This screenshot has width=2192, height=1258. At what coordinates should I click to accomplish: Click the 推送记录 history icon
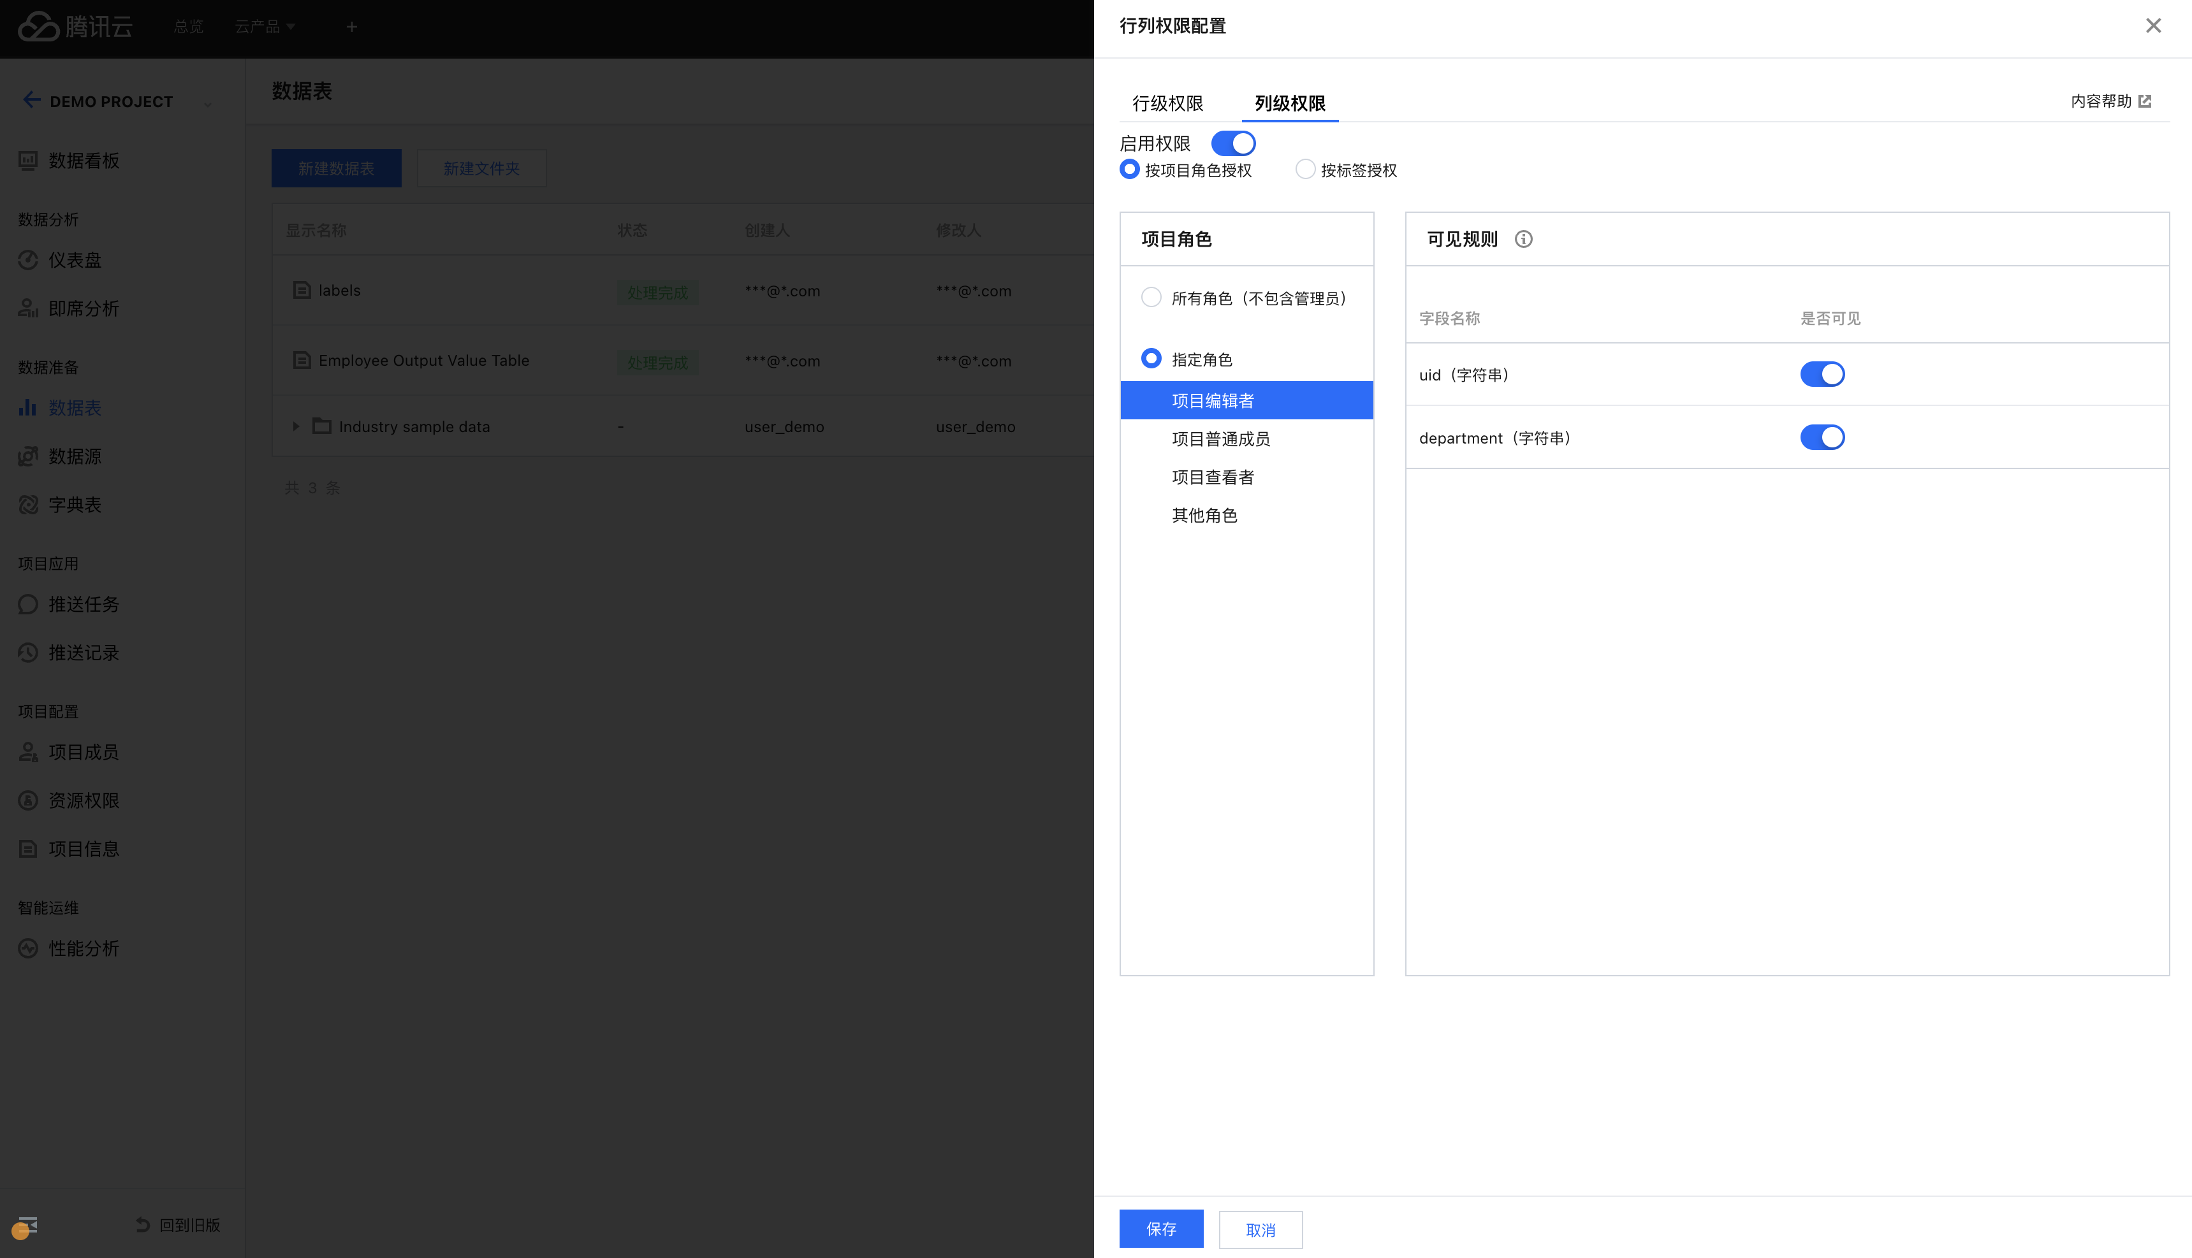tap(27, 653)
